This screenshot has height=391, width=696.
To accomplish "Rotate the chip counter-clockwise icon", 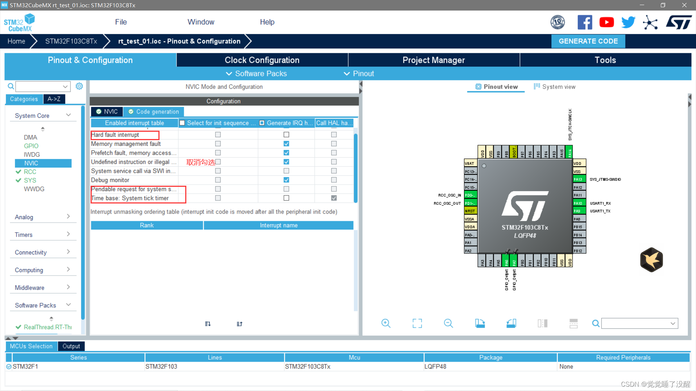I will pos(511,323).
